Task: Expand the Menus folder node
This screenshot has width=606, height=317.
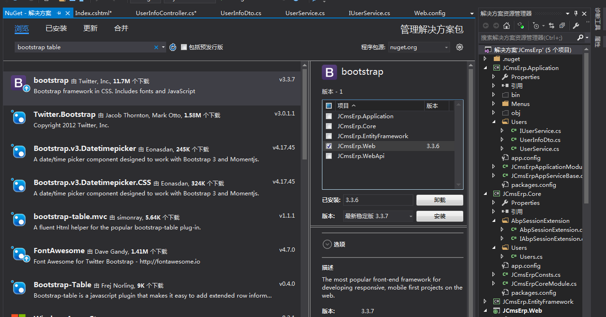Action: coord(494,104)
